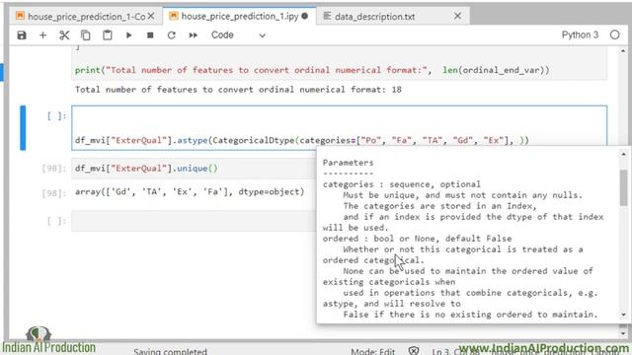The height and width of the screenshot is (355, 632).
Task: Click 'ordered : bool or None, default False' line
Action: [x=417, y=239]
